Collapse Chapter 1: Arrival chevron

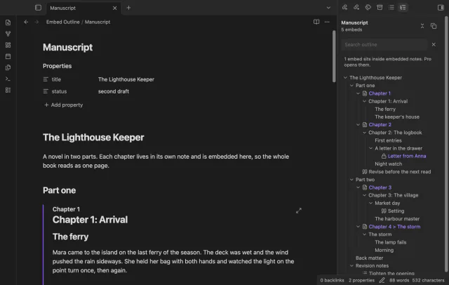(x=364, y=101)
